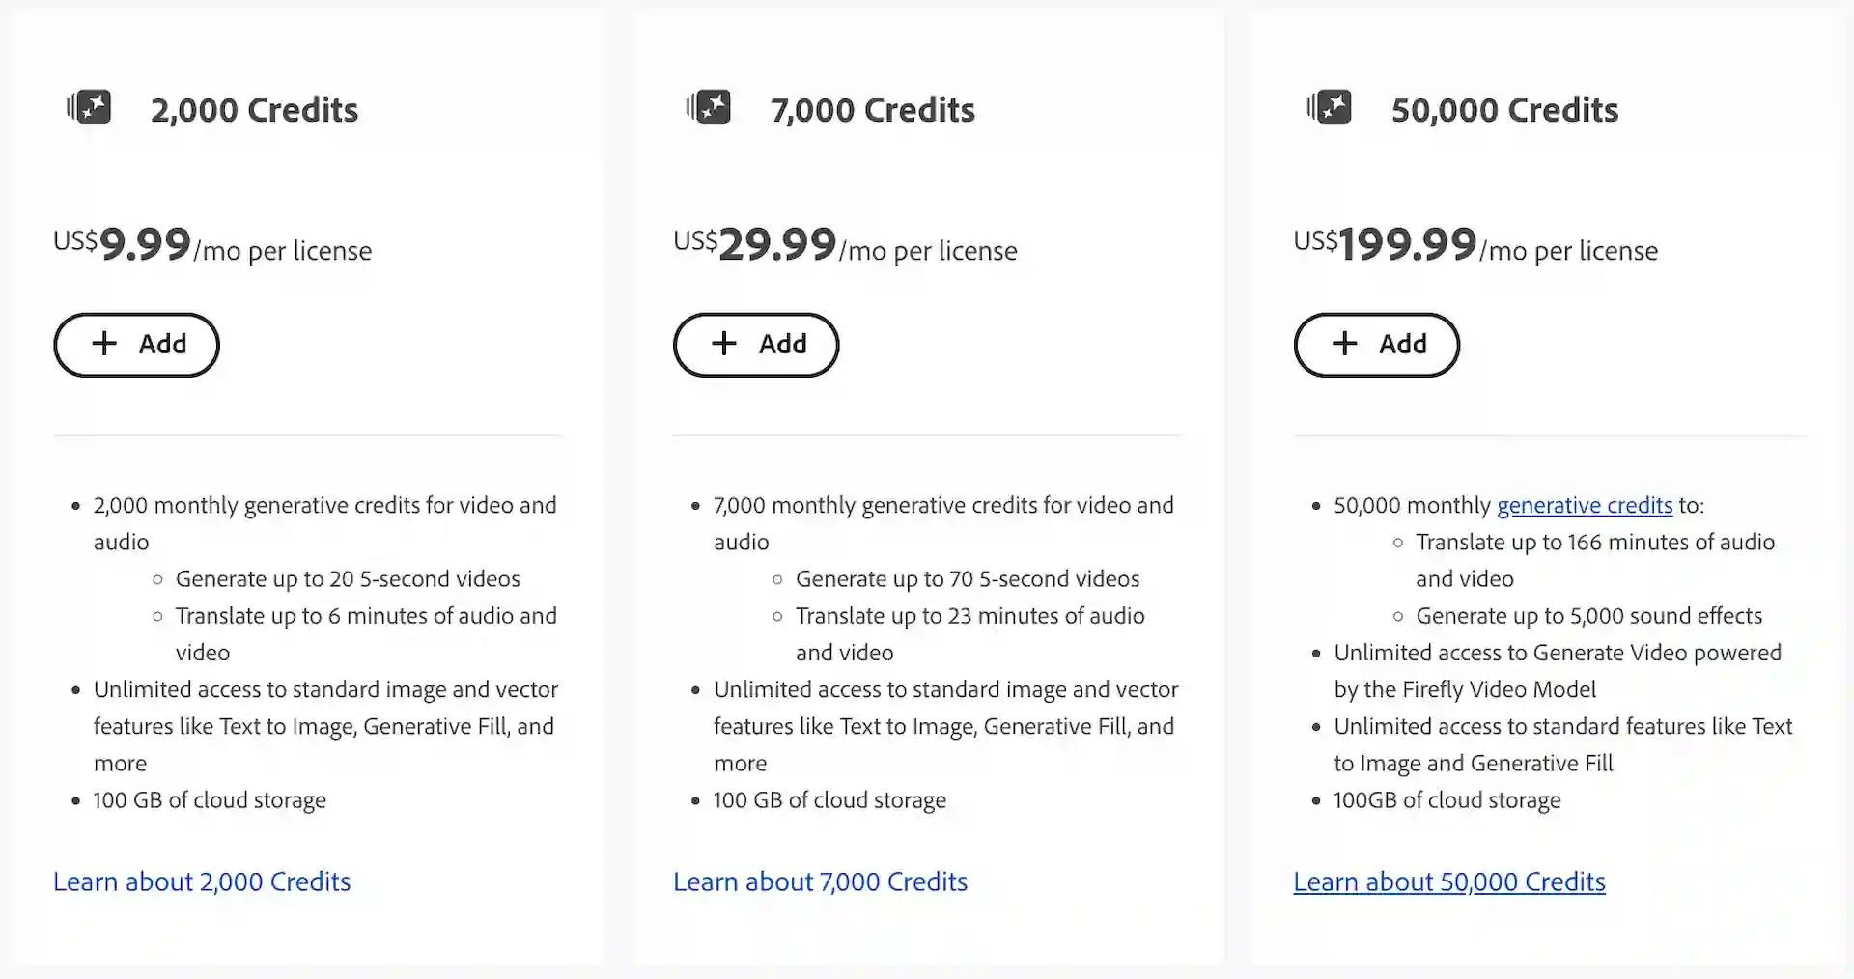Click the 'Translate up to 23 minutes' bullet
1854x979 pixels.
coord(969,616)
